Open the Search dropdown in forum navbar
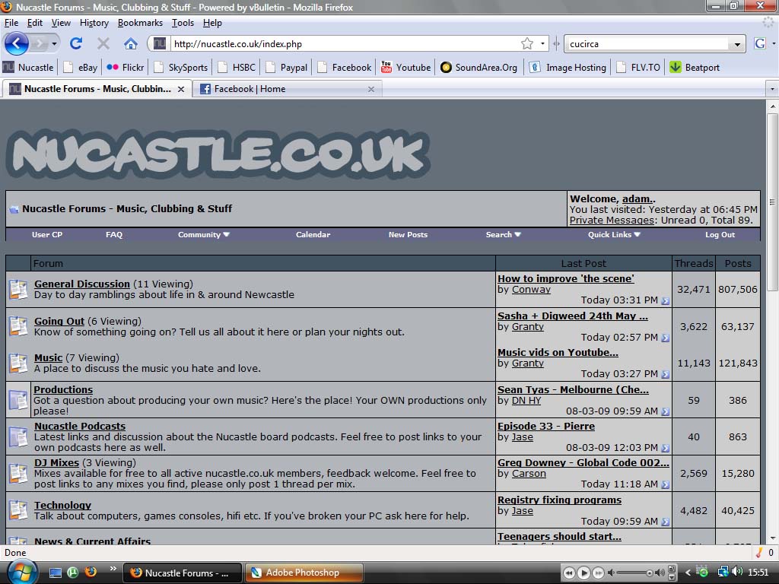Image resolution: width=779 pixels, height=584 pixels. (503, 235)
